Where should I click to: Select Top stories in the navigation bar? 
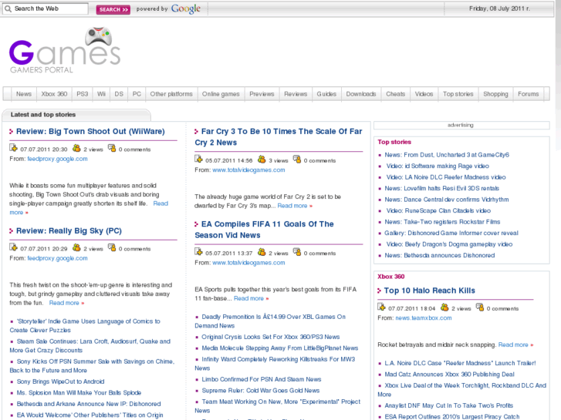click(458, 94)
